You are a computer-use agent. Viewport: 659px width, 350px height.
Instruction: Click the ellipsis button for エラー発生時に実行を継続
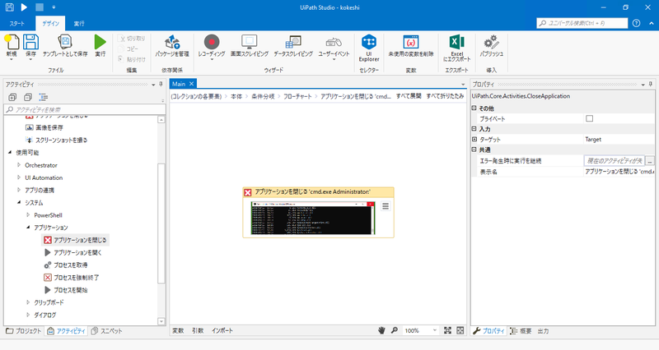[650, 160]
